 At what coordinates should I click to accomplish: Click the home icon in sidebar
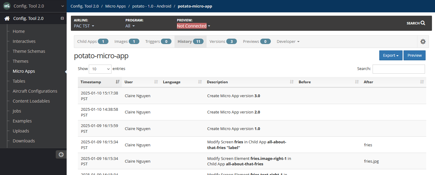[x=7, y=18]
